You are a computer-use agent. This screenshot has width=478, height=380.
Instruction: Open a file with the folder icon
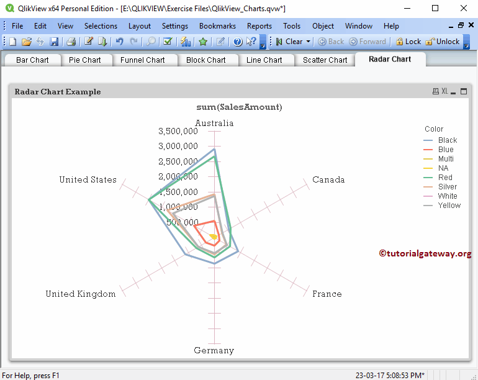(x=27, y=42)
